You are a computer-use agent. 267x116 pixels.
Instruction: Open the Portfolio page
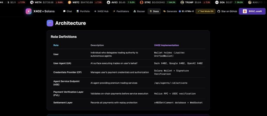(83, 11)
